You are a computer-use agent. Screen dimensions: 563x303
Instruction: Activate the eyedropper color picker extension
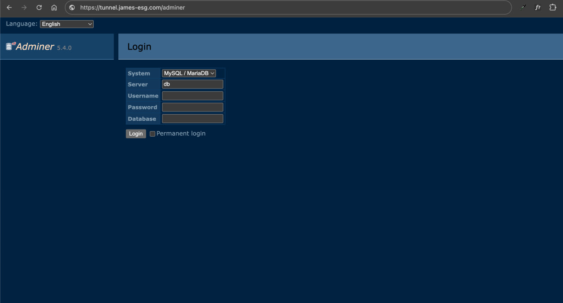(523, 7)
